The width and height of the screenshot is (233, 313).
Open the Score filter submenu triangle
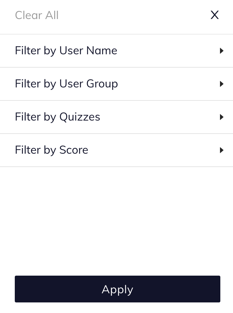(221, 150)
